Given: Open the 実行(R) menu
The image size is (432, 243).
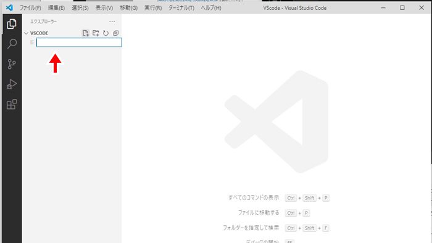Looking at the screenshot, I should click(x=153, y=8).
